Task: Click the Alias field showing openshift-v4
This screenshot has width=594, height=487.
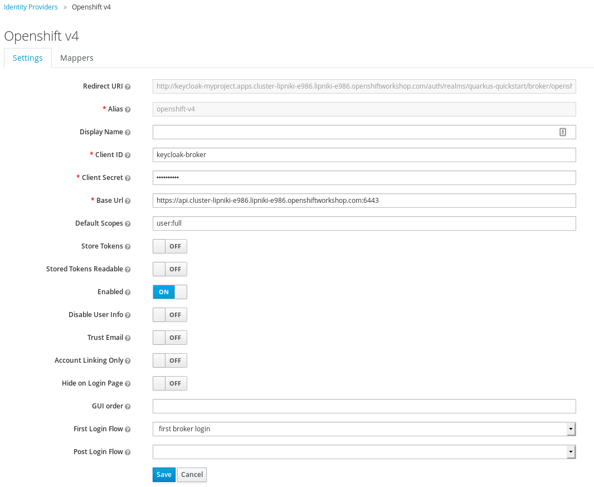Action: 364,109
